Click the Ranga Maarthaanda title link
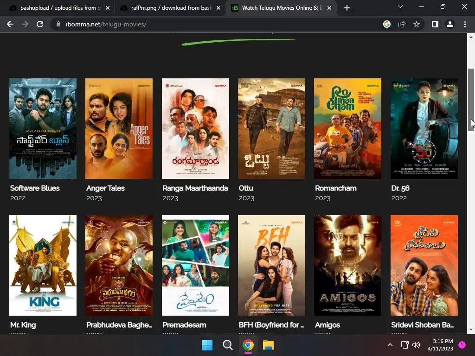The width and height of the screenshot is (475, 356). point(195,188)
